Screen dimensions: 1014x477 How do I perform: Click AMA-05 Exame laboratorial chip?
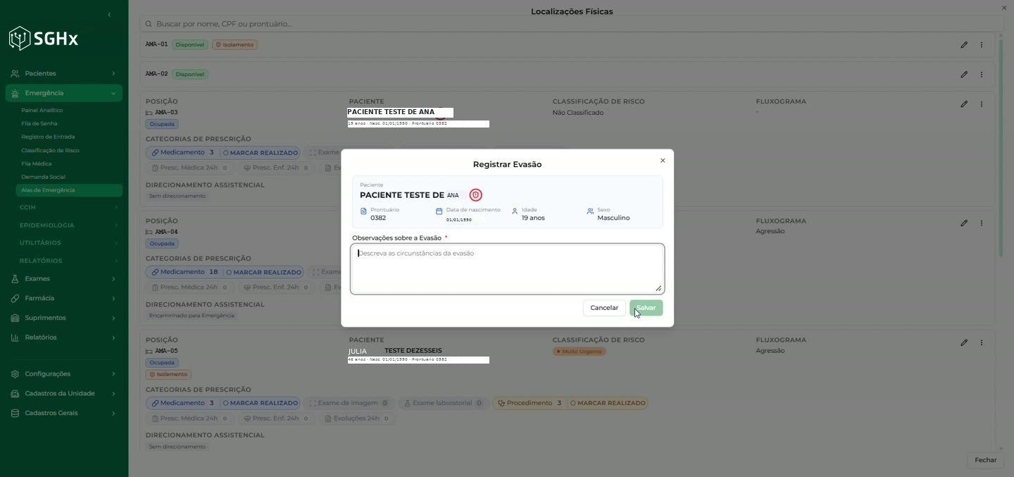click(444, 404)
